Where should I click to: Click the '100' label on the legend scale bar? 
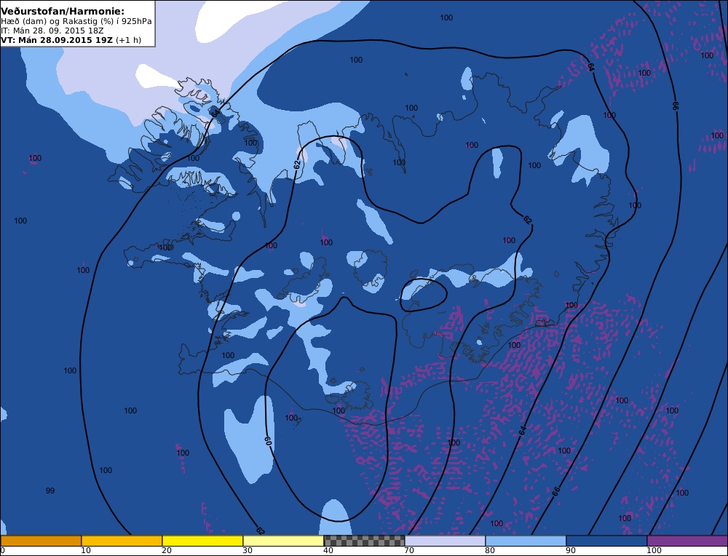[x=654, y=551]
